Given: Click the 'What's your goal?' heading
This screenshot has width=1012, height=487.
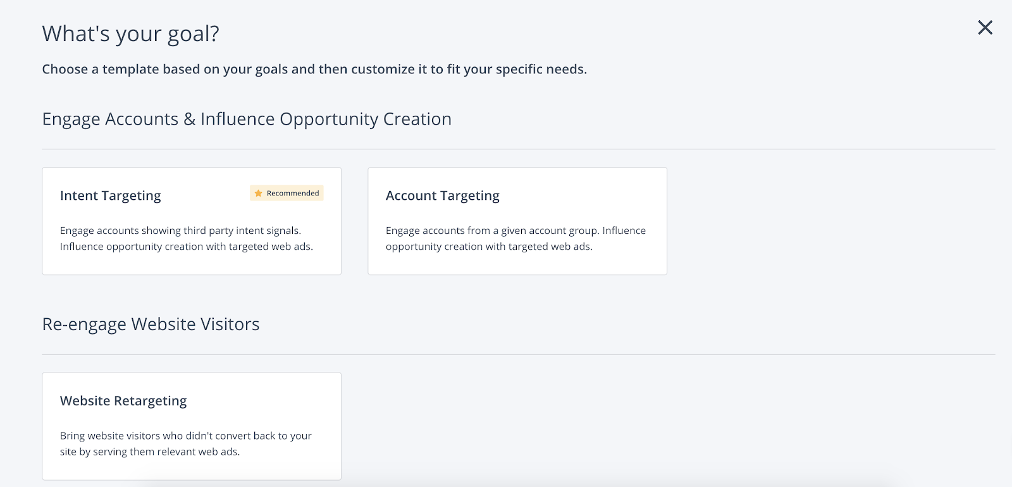Looking at the screenshot, I should tap(131, 34).
